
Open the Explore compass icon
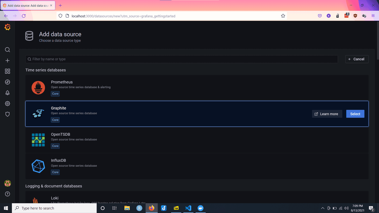coord(8,82)
